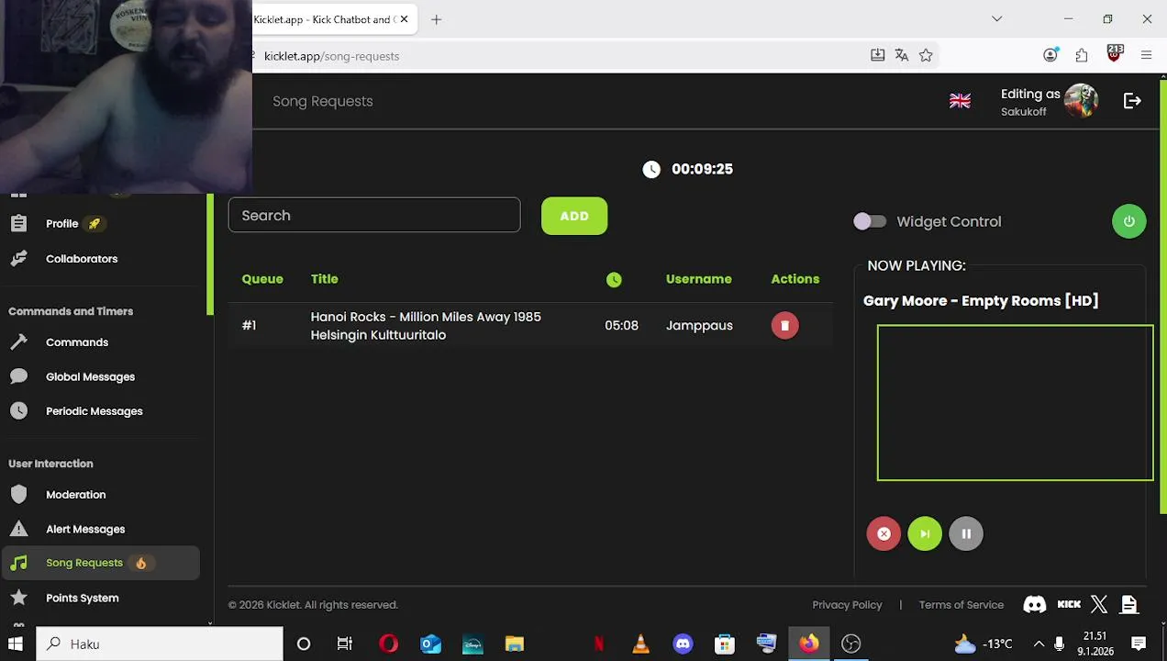The height and width of the screenshot is (661, 1167).
Task: Click the Queue column header
Action: click(262, 279)
